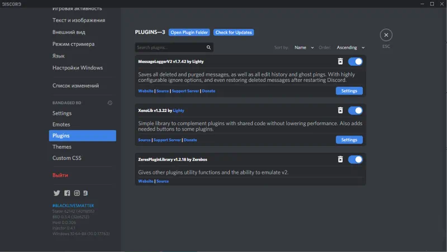Open the Custom CSS editor page
This screenshot has width=447, height=252.
point(67,158)
